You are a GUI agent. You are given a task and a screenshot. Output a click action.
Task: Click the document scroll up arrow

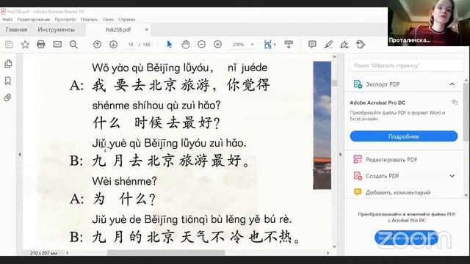(x=335, y=57)
